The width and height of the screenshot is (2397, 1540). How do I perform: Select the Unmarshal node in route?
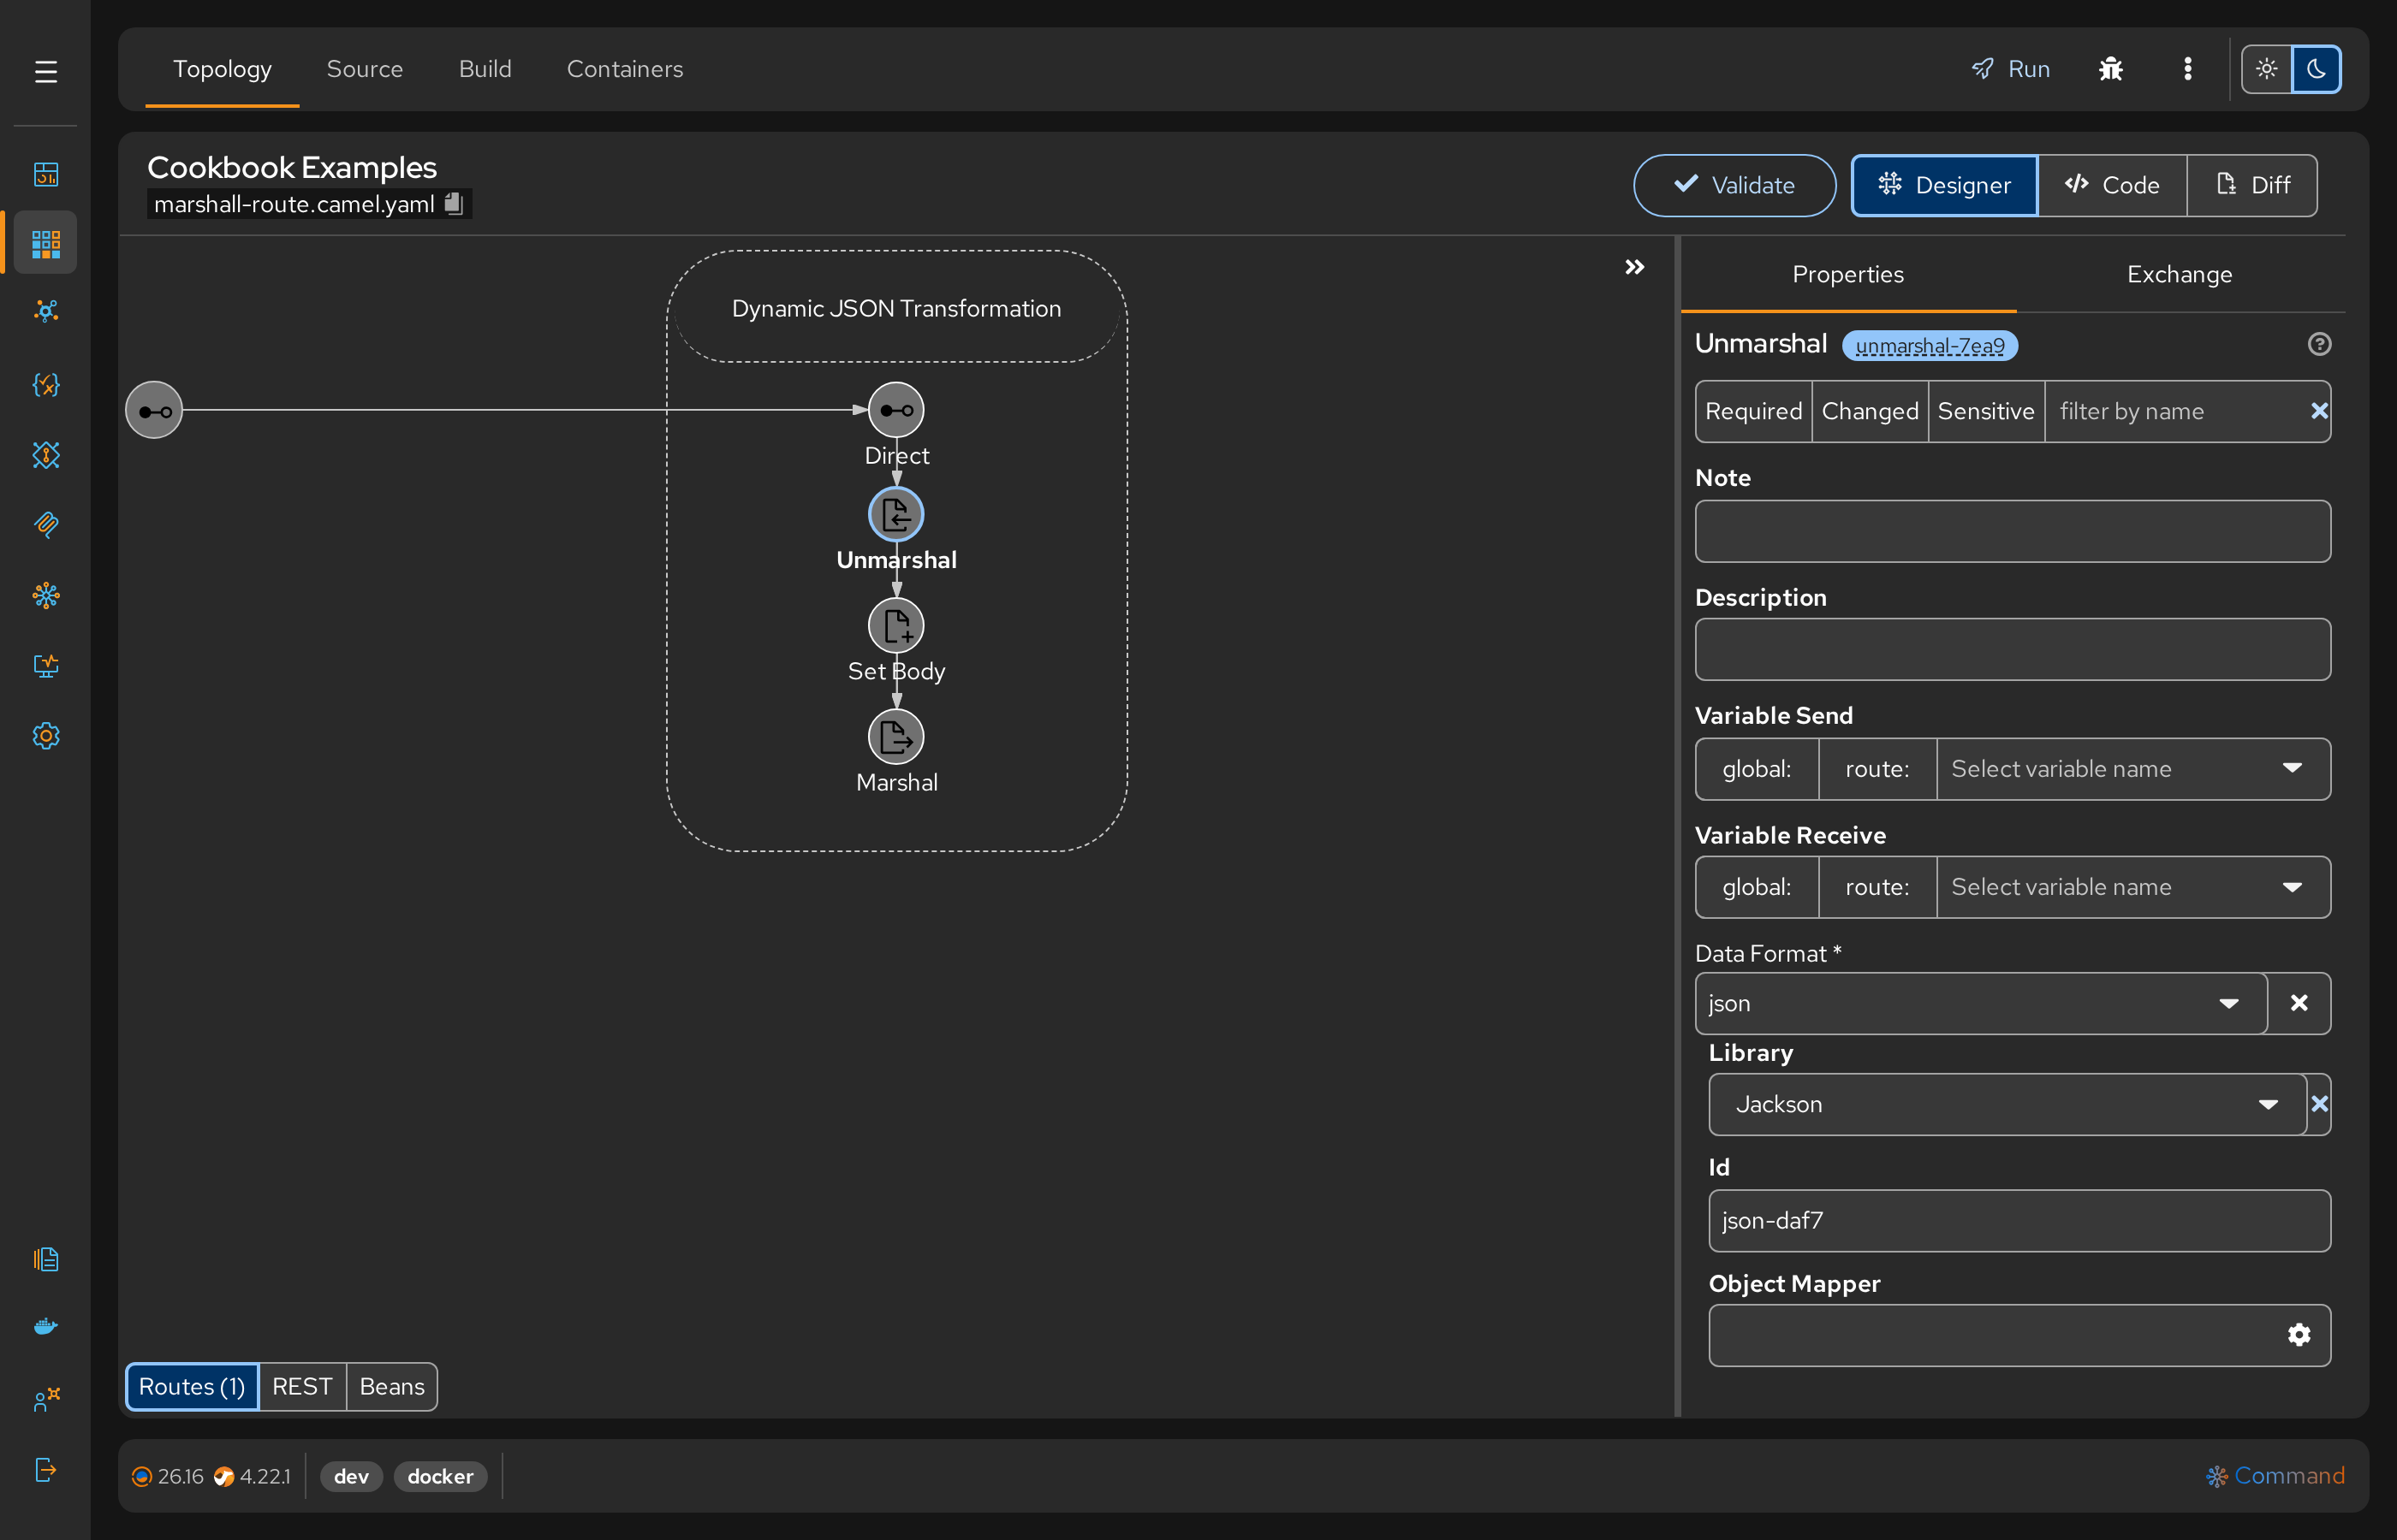896,515
